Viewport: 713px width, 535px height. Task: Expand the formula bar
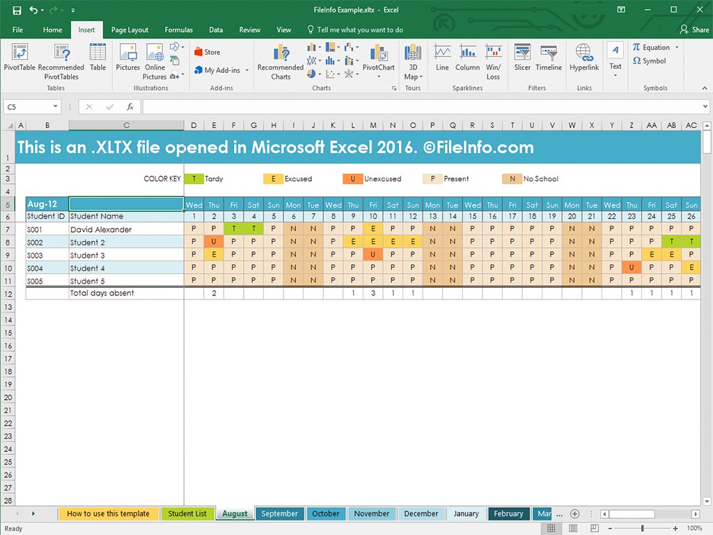(x=705, y=107)
